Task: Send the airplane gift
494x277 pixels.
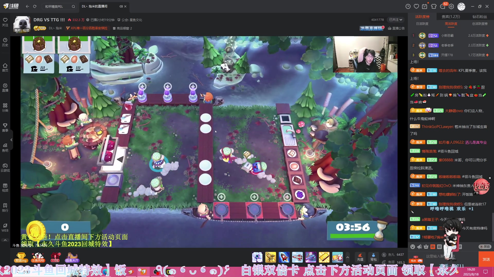Action: tap(297, 257)
